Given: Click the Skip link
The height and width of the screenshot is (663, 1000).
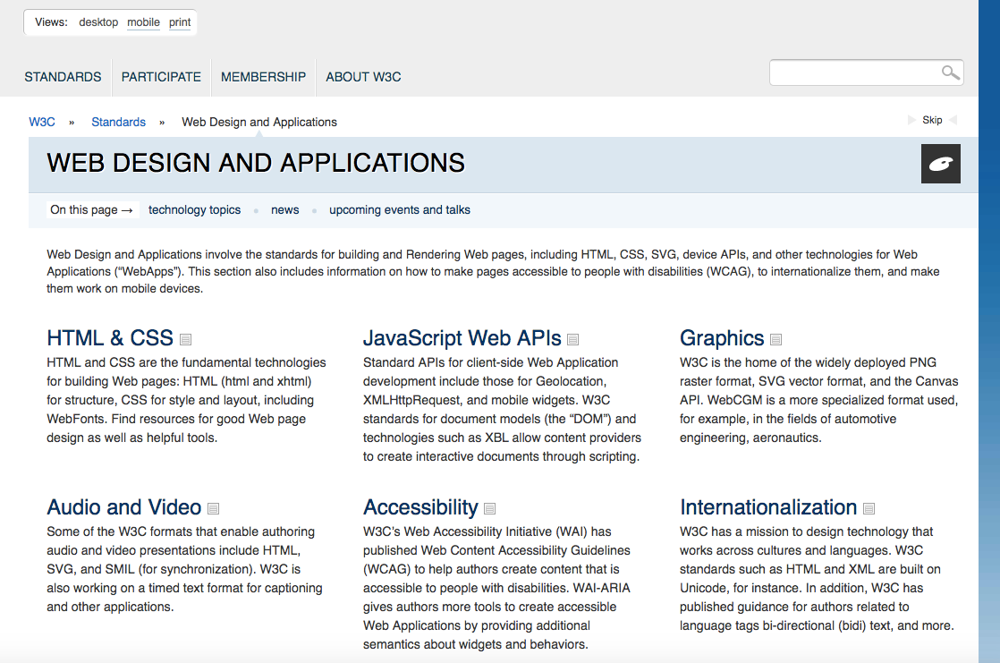Looking at the screenshot, I should tap(932, 120).
